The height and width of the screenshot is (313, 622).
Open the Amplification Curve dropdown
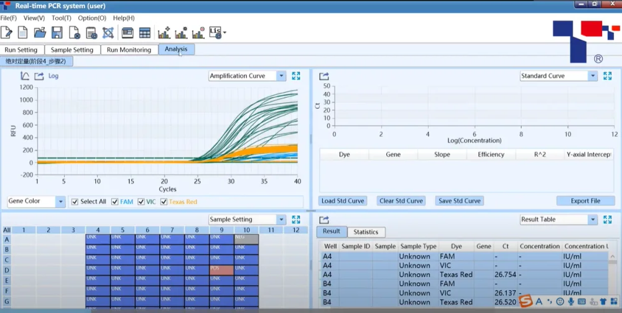point(281,76)
